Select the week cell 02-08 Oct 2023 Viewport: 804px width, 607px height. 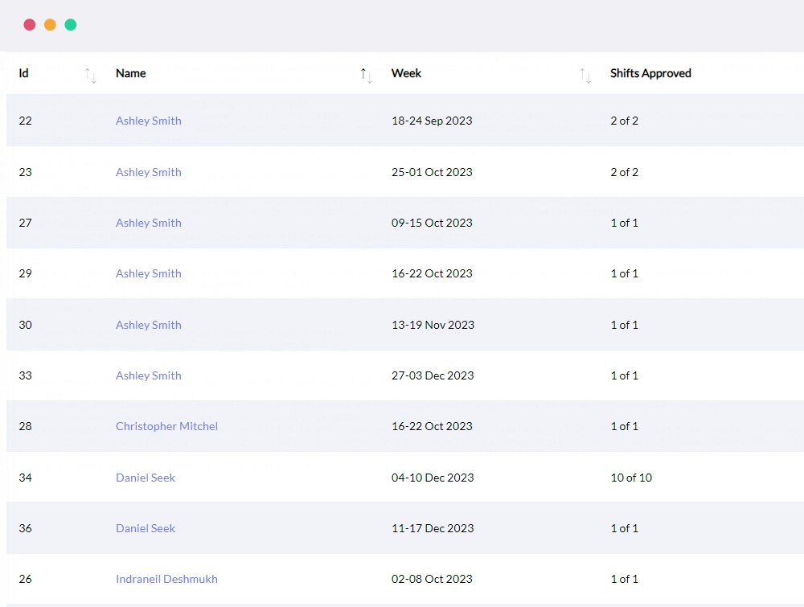pyautogui.click(x=432, y=579)
